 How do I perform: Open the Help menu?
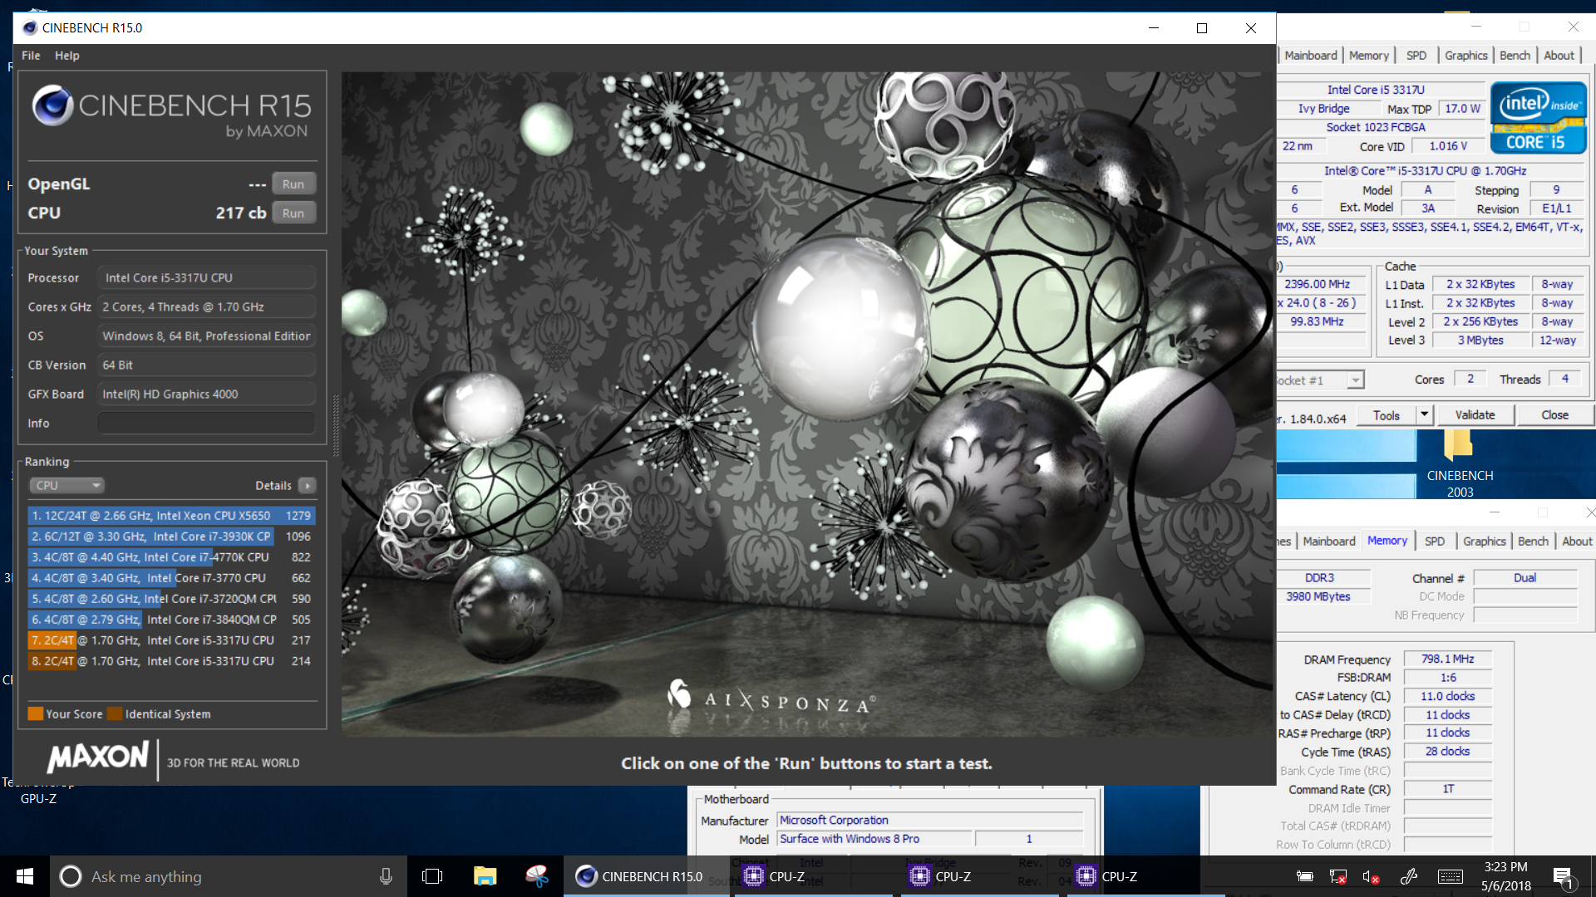click(x=67, y=56)
